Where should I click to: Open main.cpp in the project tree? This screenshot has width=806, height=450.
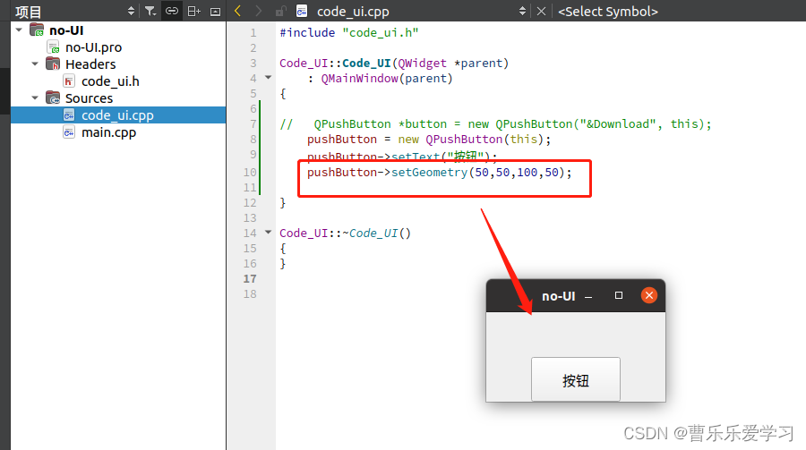(x=108, y=132)
